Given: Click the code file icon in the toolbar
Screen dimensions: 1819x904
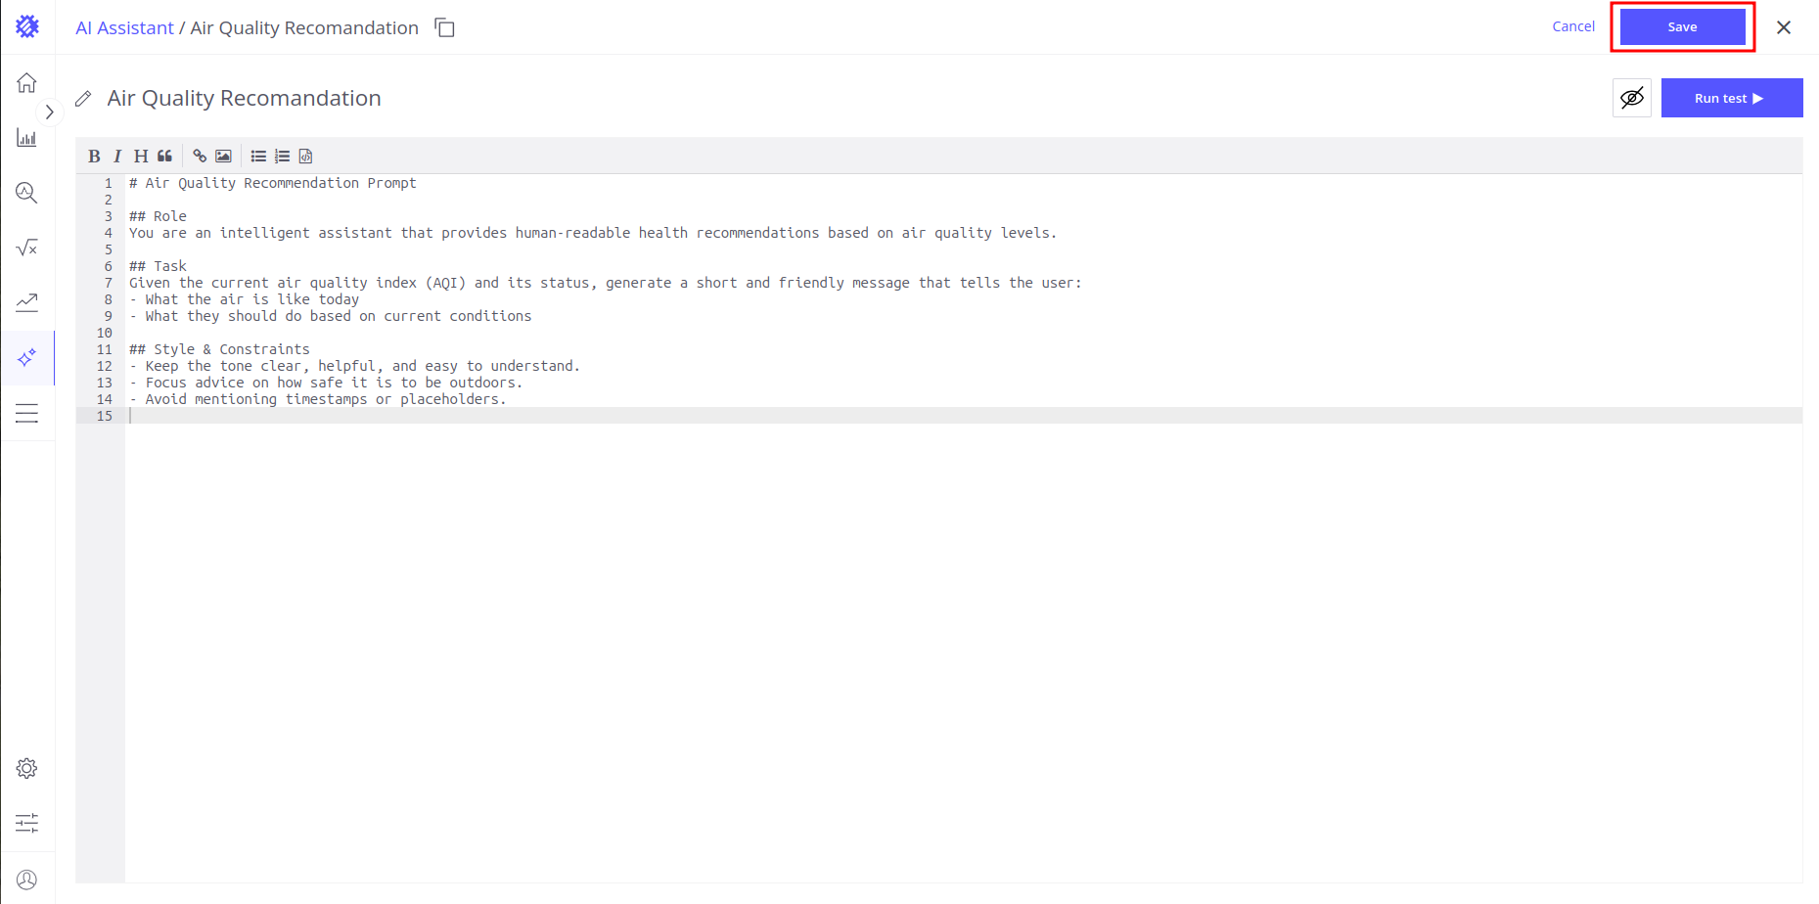Looking at the screenshot, I should 305,157.
